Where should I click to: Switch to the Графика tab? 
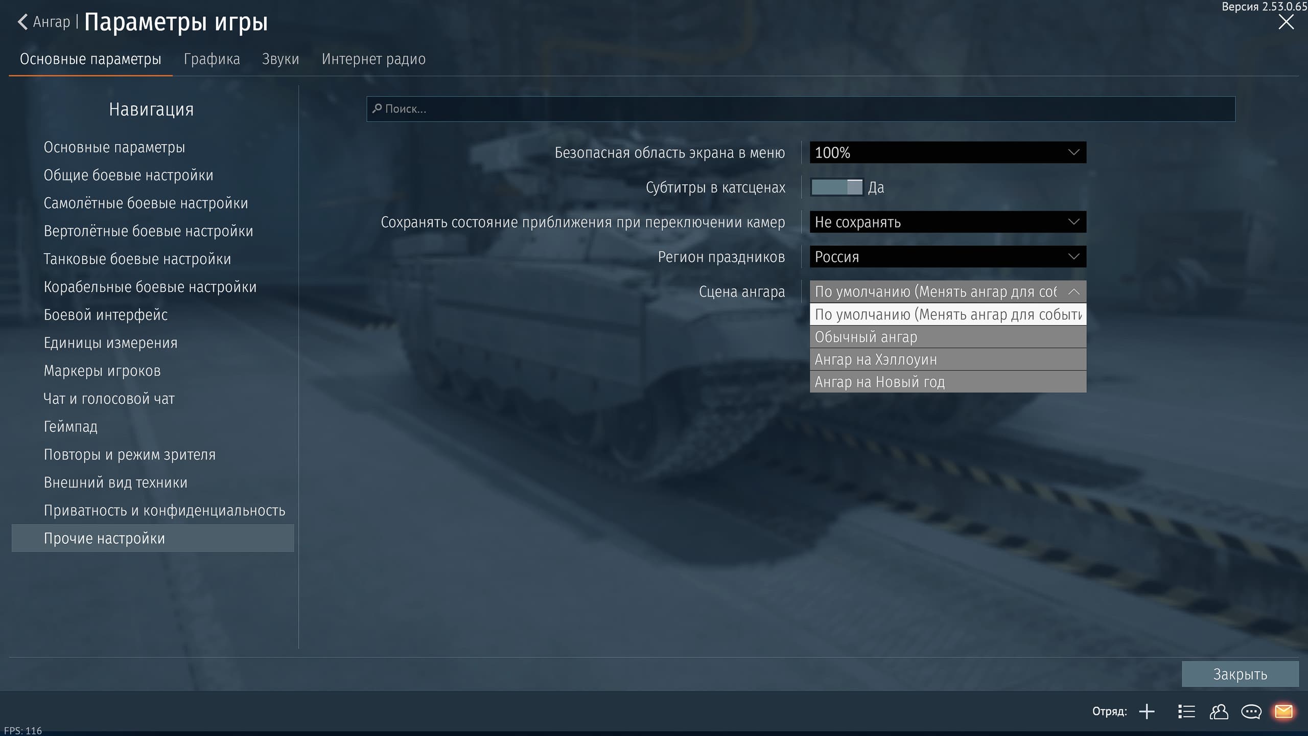point(212,59)
